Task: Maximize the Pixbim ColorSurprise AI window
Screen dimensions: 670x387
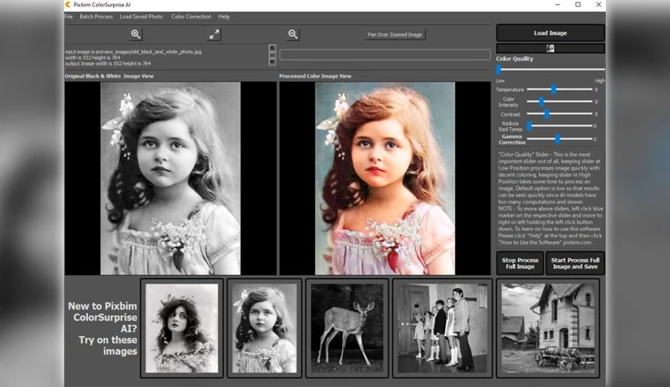Action: [x=578, y=5]
